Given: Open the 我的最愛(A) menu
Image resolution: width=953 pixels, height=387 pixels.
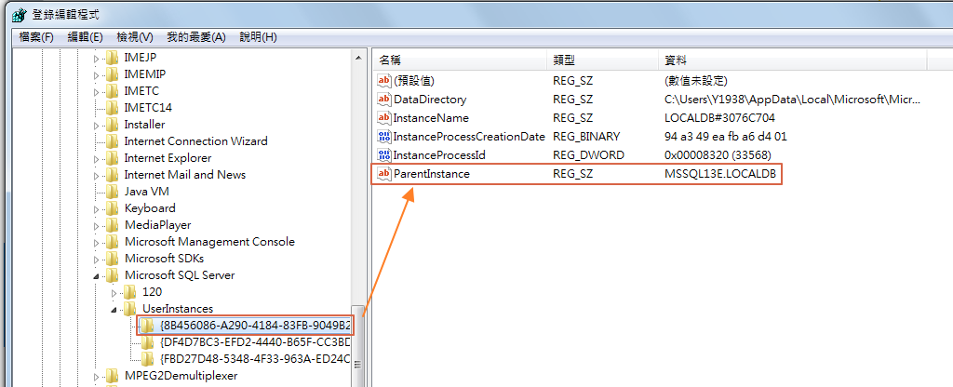Looking at the screenshot, I should 195,37.
